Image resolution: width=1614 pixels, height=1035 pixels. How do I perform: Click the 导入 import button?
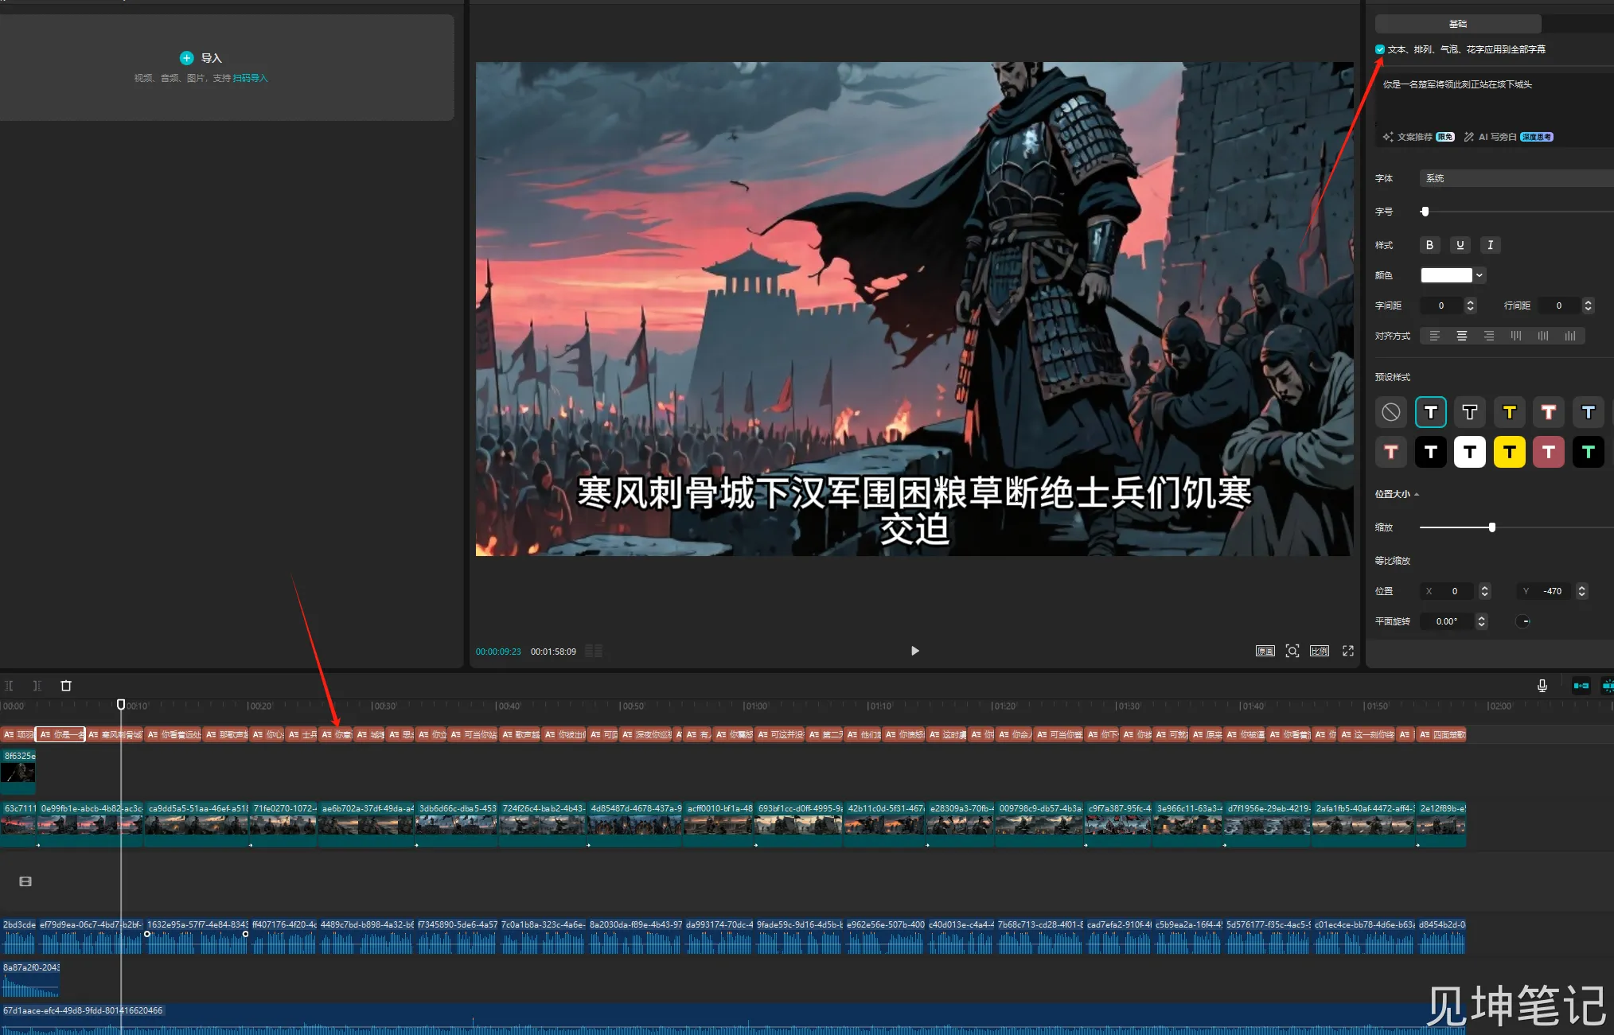click(x=201, y=58)
